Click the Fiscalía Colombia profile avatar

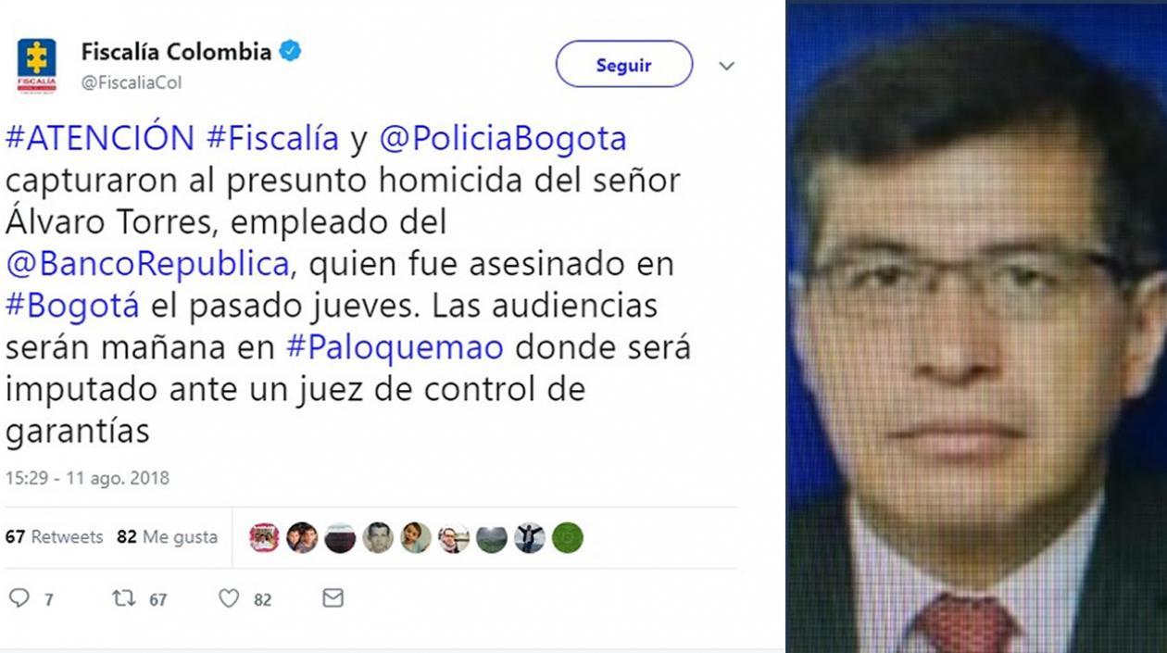point(37,66)
